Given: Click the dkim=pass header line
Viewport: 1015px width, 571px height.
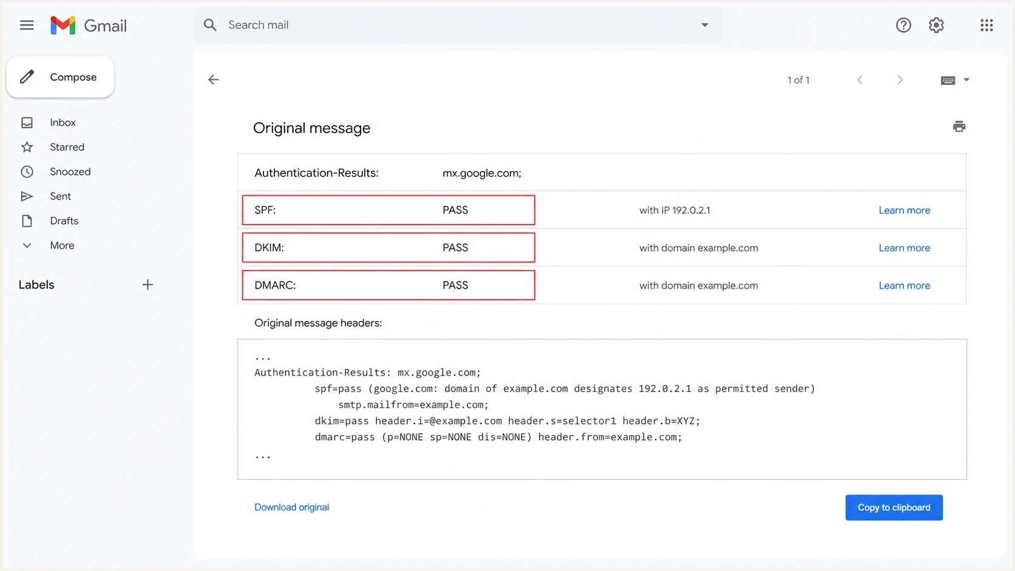Looking at the screenshot, I should [x=507, y=421].
